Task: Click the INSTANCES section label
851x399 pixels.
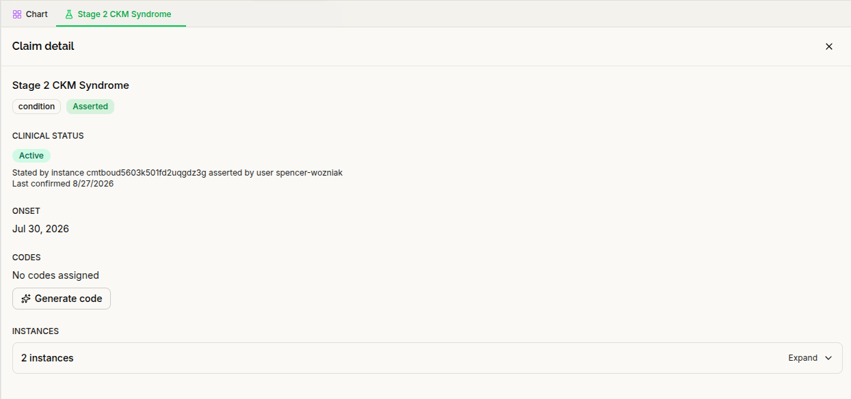Action: click(x=36, y=331)
